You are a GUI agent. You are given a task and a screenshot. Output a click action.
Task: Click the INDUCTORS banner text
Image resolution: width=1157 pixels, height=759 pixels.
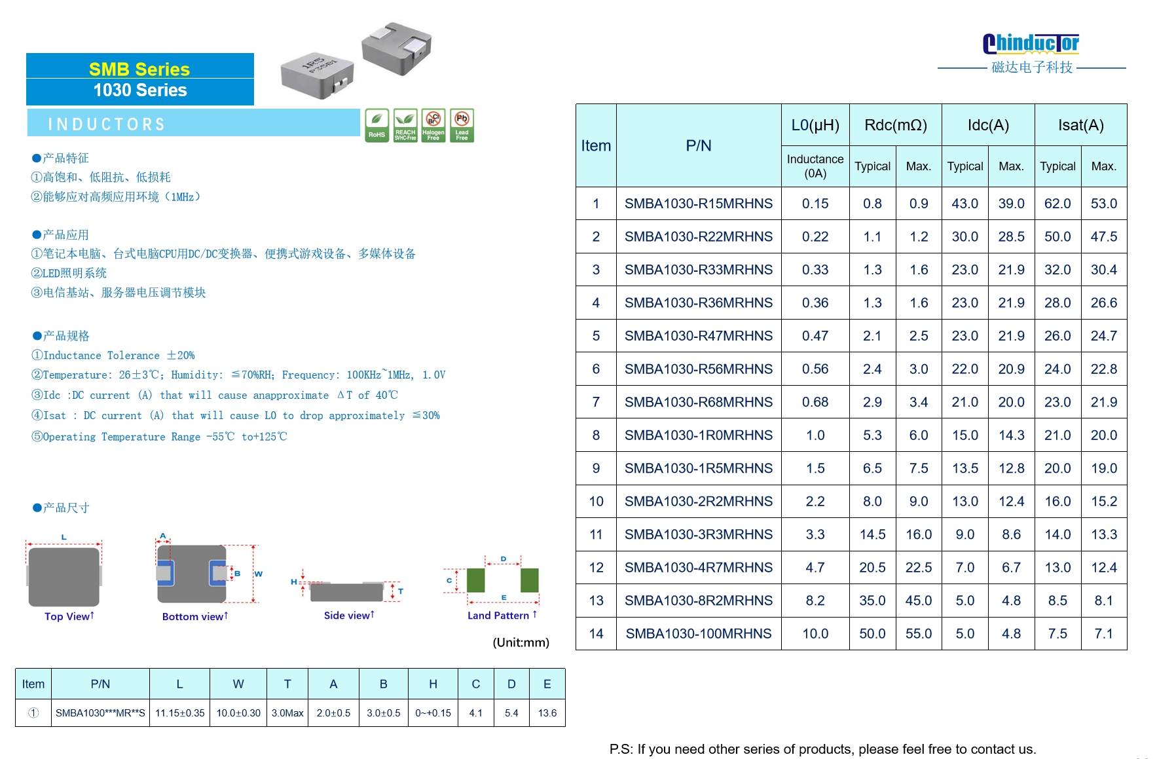pyautogui.click(x=107, y=124)
